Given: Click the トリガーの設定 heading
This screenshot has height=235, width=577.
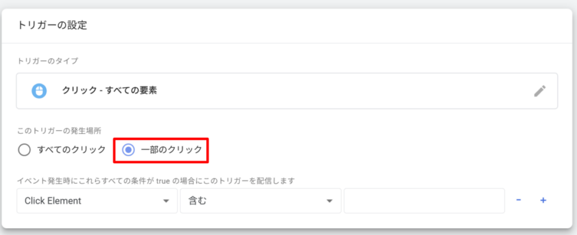Looking at the screenshot, I should [x=51, y=25].
